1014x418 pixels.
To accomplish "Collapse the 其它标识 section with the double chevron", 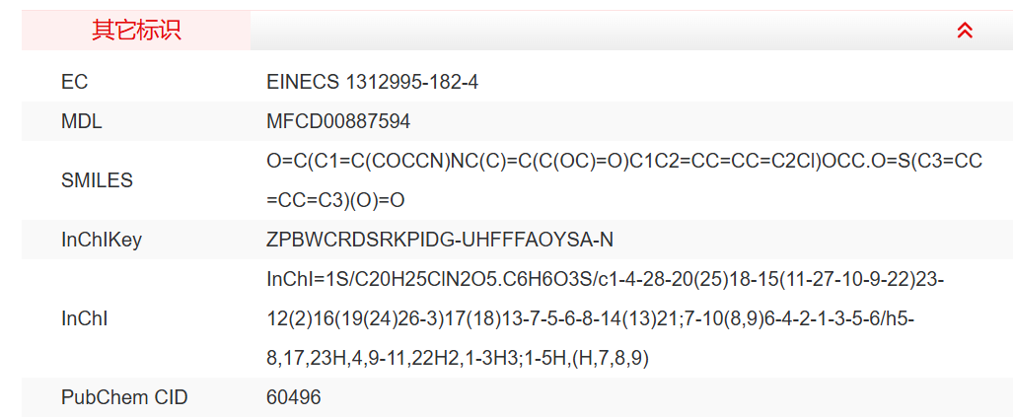I will (x=965, y=31).
